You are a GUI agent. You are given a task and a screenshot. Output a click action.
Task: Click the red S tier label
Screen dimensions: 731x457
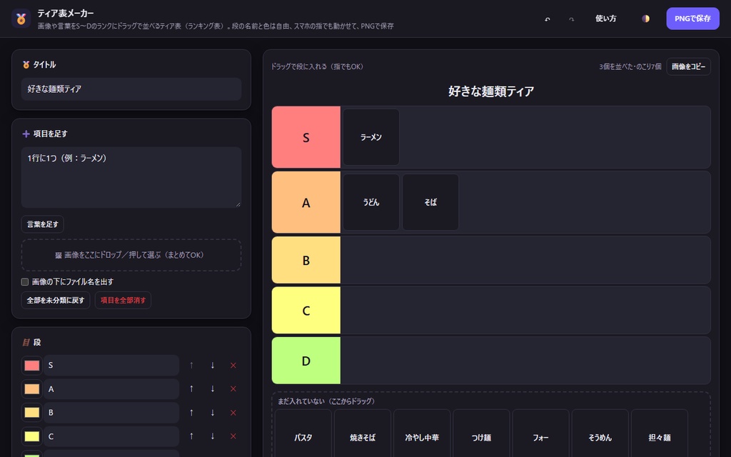pos(306,137)
